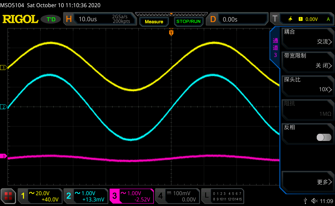Expand the 带宽限制 bandwidth limit option
Image resolution: width=335 pixels, height=206 pixels.
tap(308, 61)
